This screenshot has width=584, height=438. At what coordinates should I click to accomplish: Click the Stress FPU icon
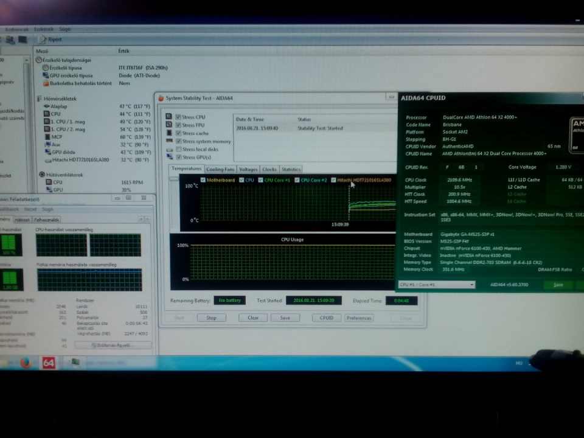169,125
